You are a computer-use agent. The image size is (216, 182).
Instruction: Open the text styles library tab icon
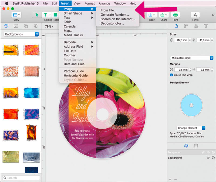36,26
